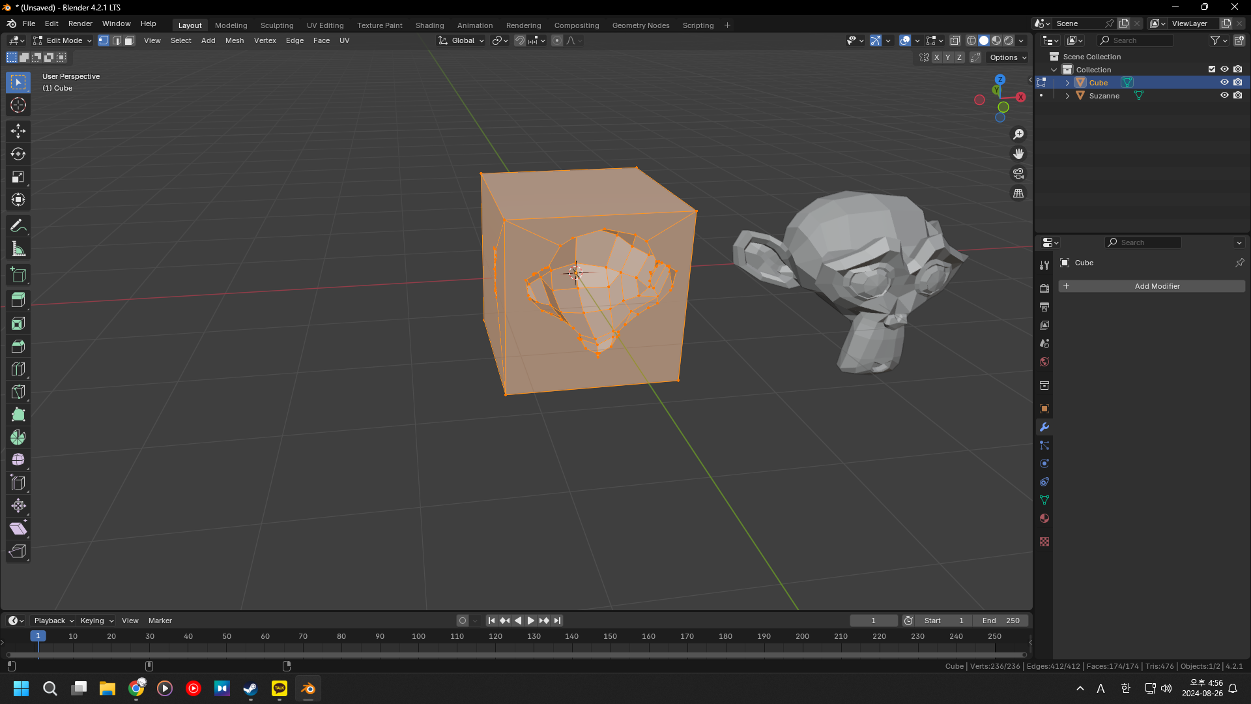The height and width of the screenshot is (704, 1251).
Task: Switch to the Sculpting workspace tab
Action: coord(277,25)
